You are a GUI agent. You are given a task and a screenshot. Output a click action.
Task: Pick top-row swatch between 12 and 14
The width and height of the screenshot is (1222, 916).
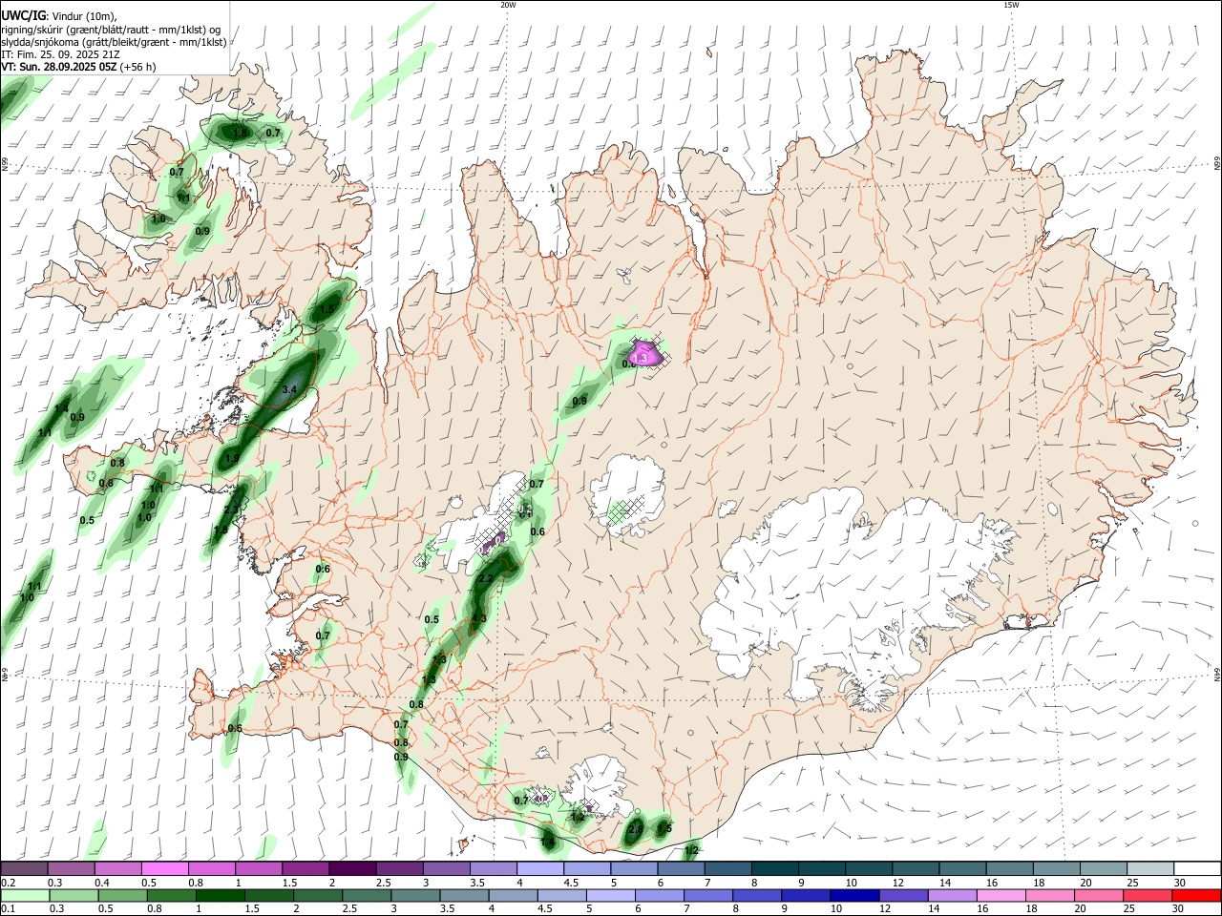(x=916, y=868)
